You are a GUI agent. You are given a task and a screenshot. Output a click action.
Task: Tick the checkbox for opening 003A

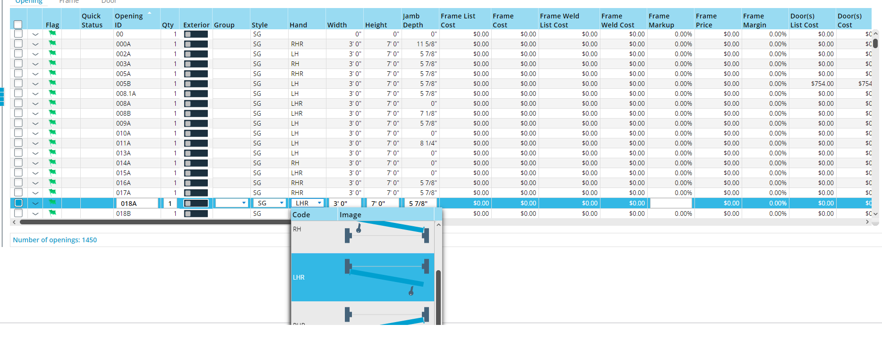[x=18, y=63]
